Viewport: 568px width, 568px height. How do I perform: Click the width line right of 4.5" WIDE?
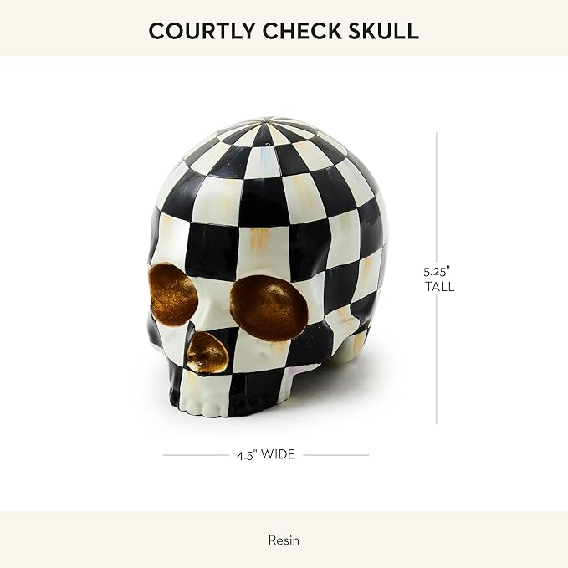336,455
